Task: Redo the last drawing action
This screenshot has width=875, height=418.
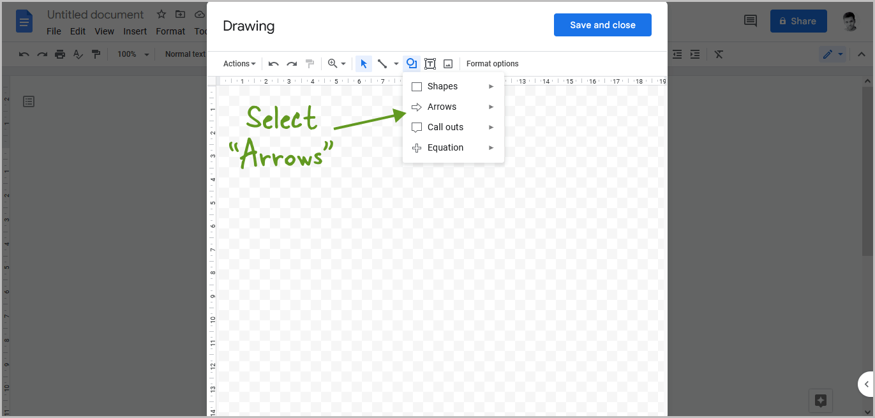Action: click(292, 63)
